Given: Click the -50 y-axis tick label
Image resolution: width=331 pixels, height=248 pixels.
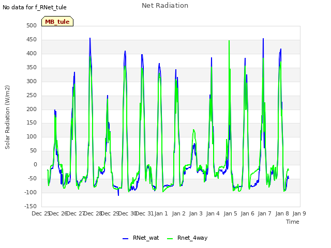Looking at the screenshot, I should click(x=32, y=178).
